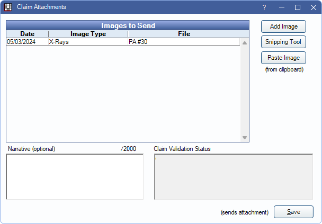Minimize the Claim Attachments window

(282, 7)
